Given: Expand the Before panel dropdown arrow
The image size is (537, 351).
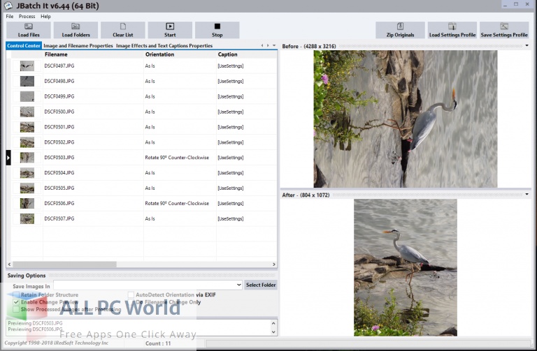Looking at the screenshot, I should [x=527, y=46].
